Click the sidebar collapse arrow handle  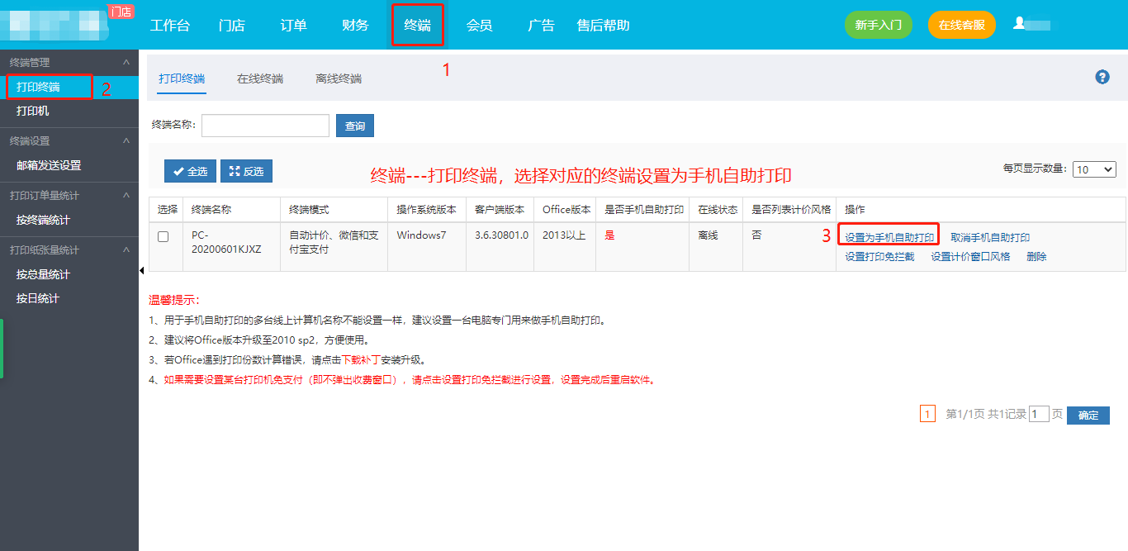141,270
